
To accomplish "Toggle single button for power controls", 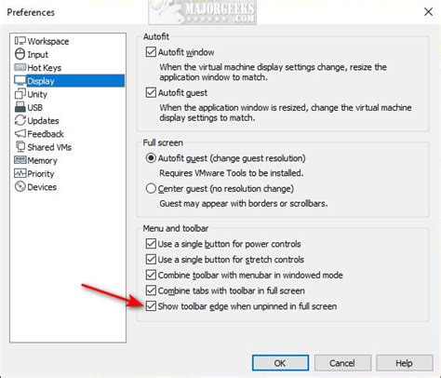I will click(151, 244).
